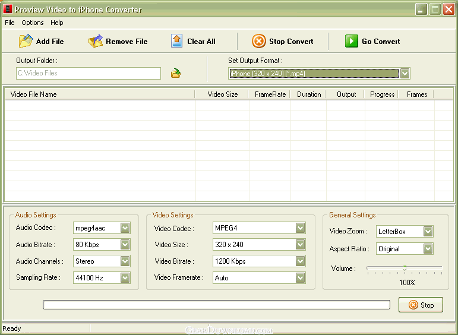458x335 pixels.
Task: Click the 100% volume value text
Action: pos(407,282)
